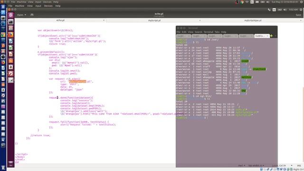The height and width of the screenshot is (171, 304).
Task: Open Amazon icon in guest launcher
Action: [11, 67]
